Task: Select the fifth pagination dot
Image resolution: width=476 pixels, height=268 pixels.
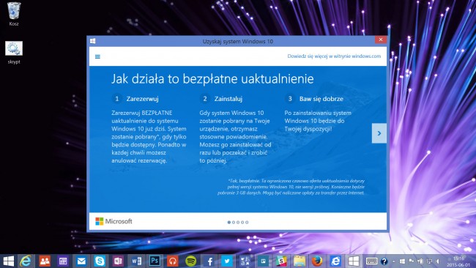Action: point(247,222)
